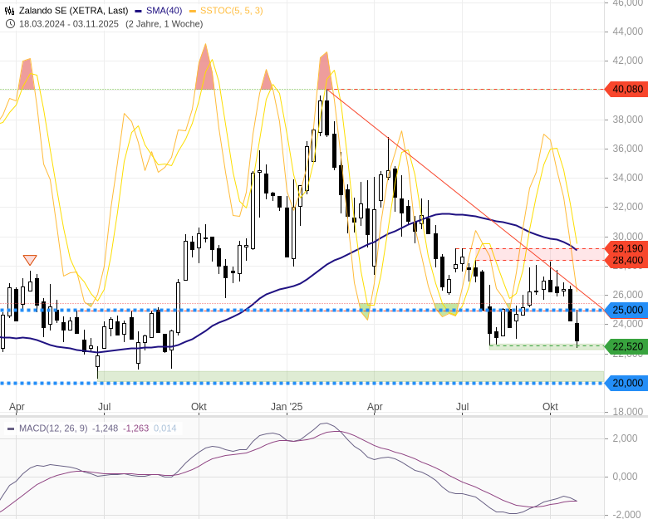Click the Okt label near right of time axis
This screenshot has width=648, height=519.
(x=550, y=407)
